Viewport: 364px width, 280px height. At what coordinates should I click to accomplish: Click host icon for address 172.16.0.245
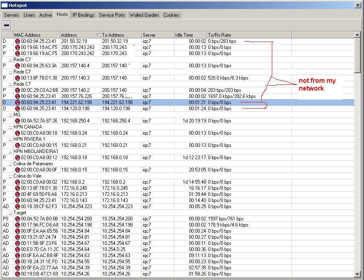pos(18,188)
